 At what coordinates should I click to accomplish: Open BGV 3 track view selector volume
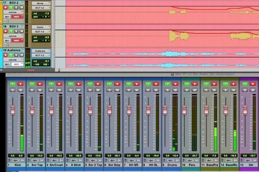point(14,36)
